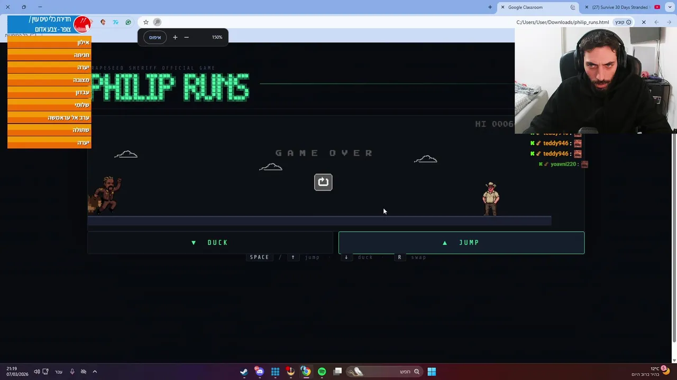Restart the game with the replay icon
This screenshot has height=380, width=677.
(x=323, y=182)
